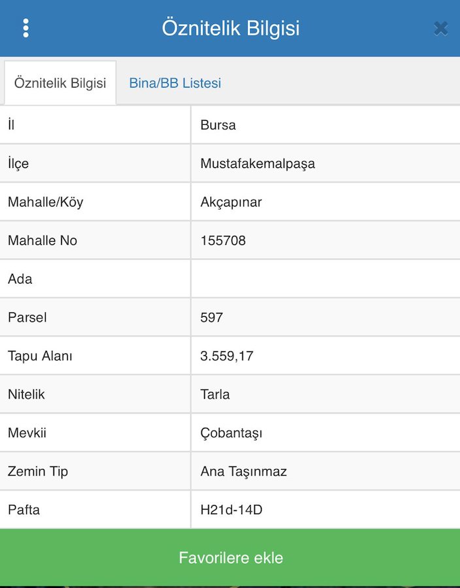Select the Parsel number 597
Image resolution: width=460 pixels, height=588 pixels.
point(212,318)
